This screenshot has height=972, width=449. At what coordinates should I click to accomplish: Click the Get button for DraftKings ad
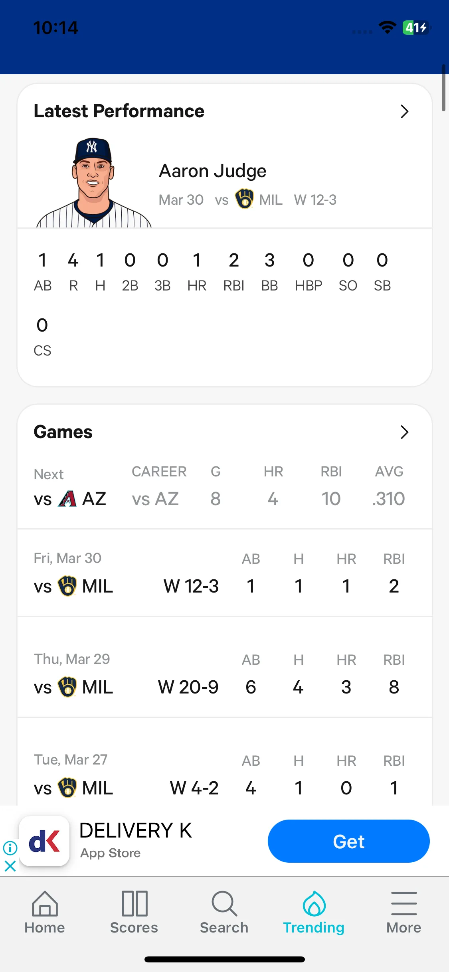(x=348, y=841)
